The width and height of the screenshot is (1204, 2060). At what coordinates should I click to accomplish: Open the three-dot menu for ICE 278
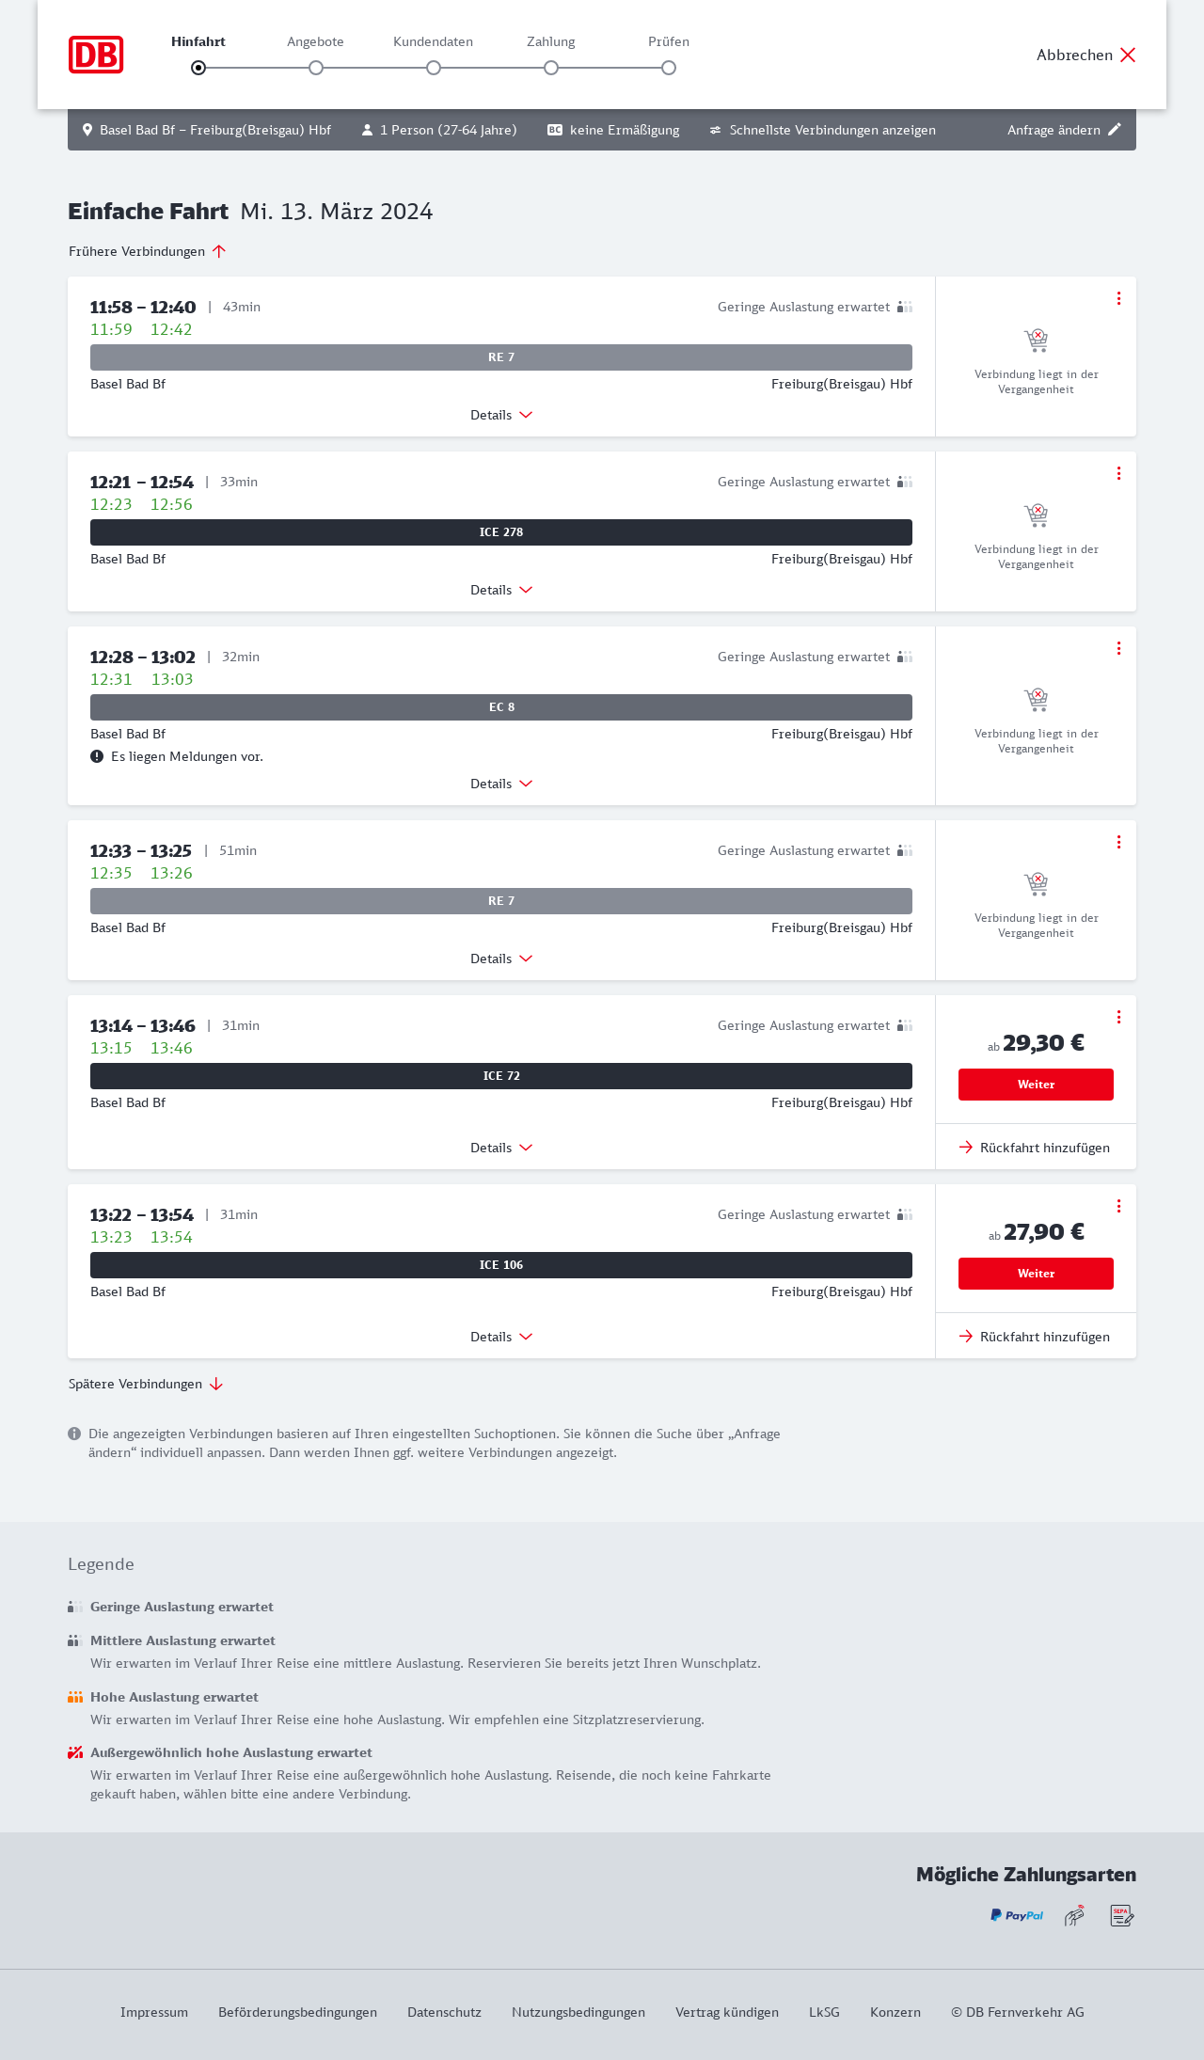pos(1118,473)
